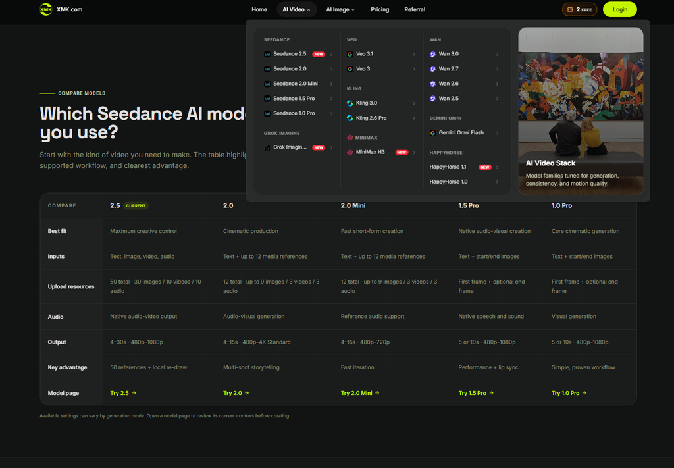
Task: Click the 'Maximum creative control' cell
Action: 143,231
